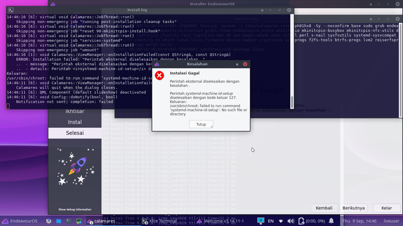Click the Kelar button in the installer
Viewport: 403px width, 226px height.
386,208
